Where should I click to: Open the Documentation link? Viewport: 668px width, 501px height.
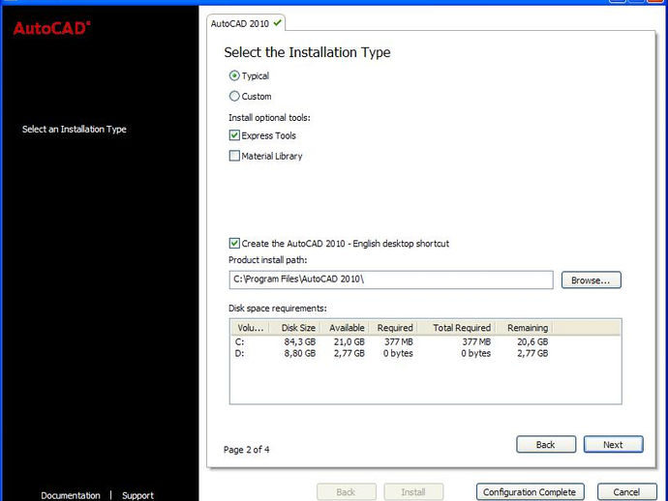coord(71,495)
